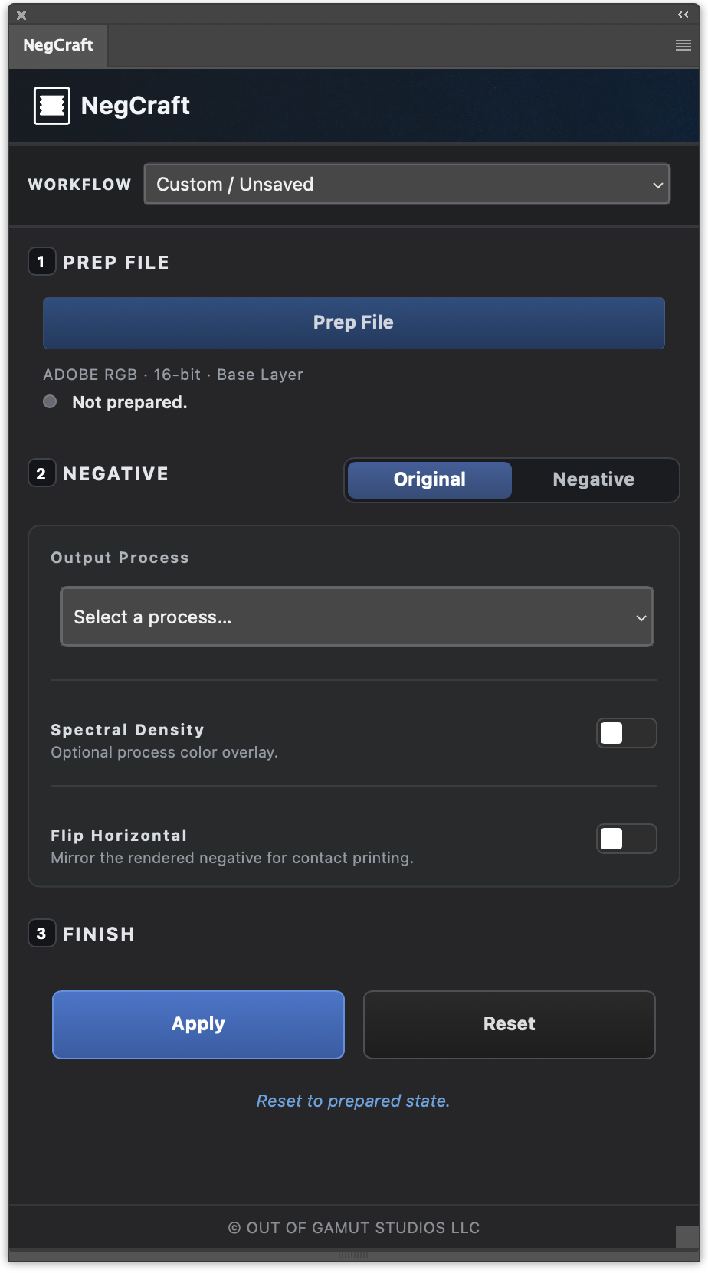
Task: Click the step 3 number badge
Action: click(x=41, y=933)
